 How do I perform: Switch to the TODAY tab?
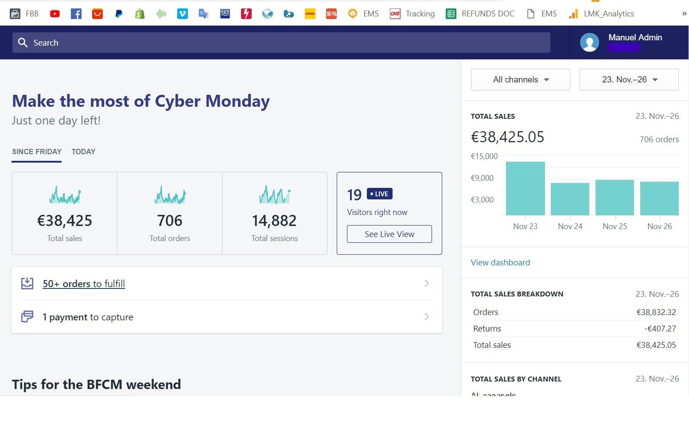pyautogui.click(x=83, y=152)
